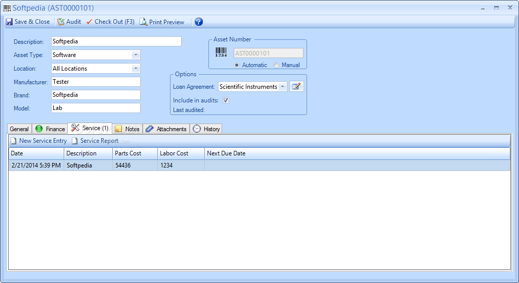The height and width of the screenshot is (283, 519).
Task: Click the Service Report label
Action: 99,141
